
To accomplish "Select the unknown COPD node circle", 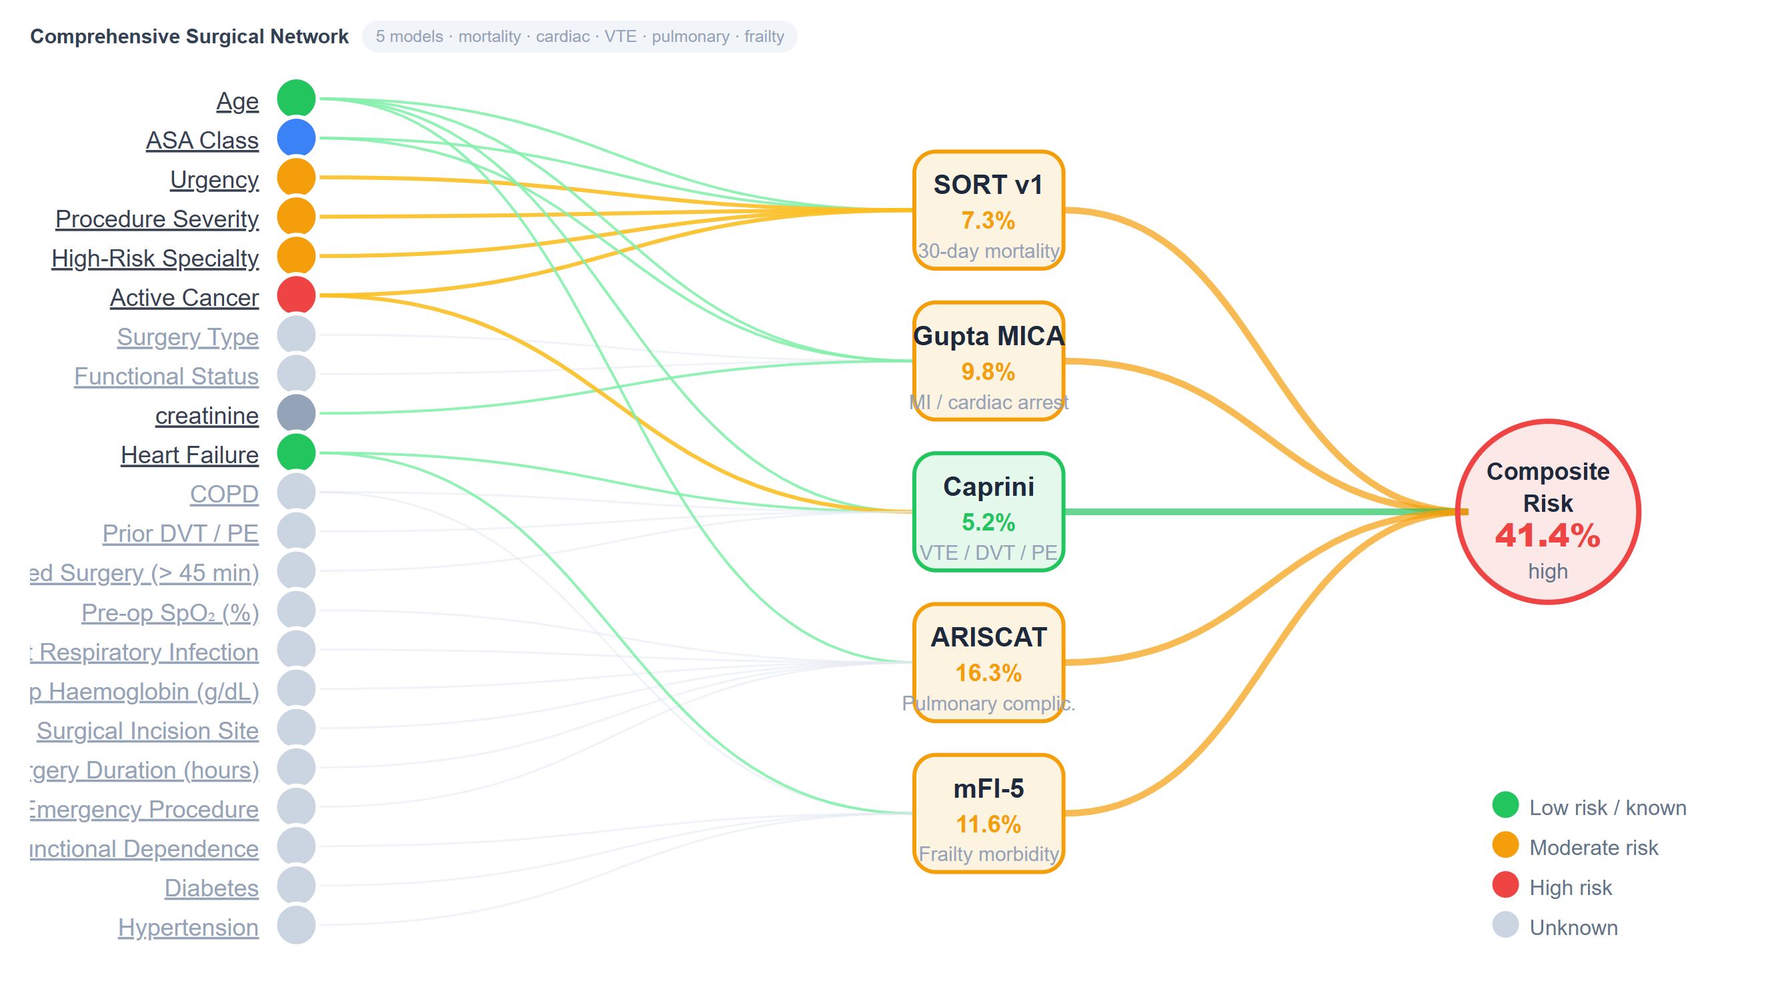I will (295, 491).
